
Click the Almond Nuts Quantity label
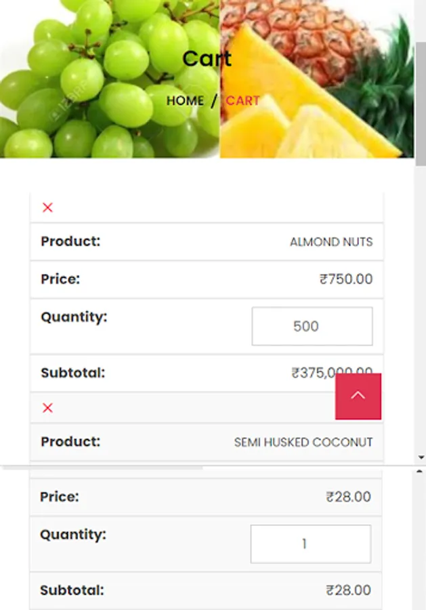coord(74,317)
